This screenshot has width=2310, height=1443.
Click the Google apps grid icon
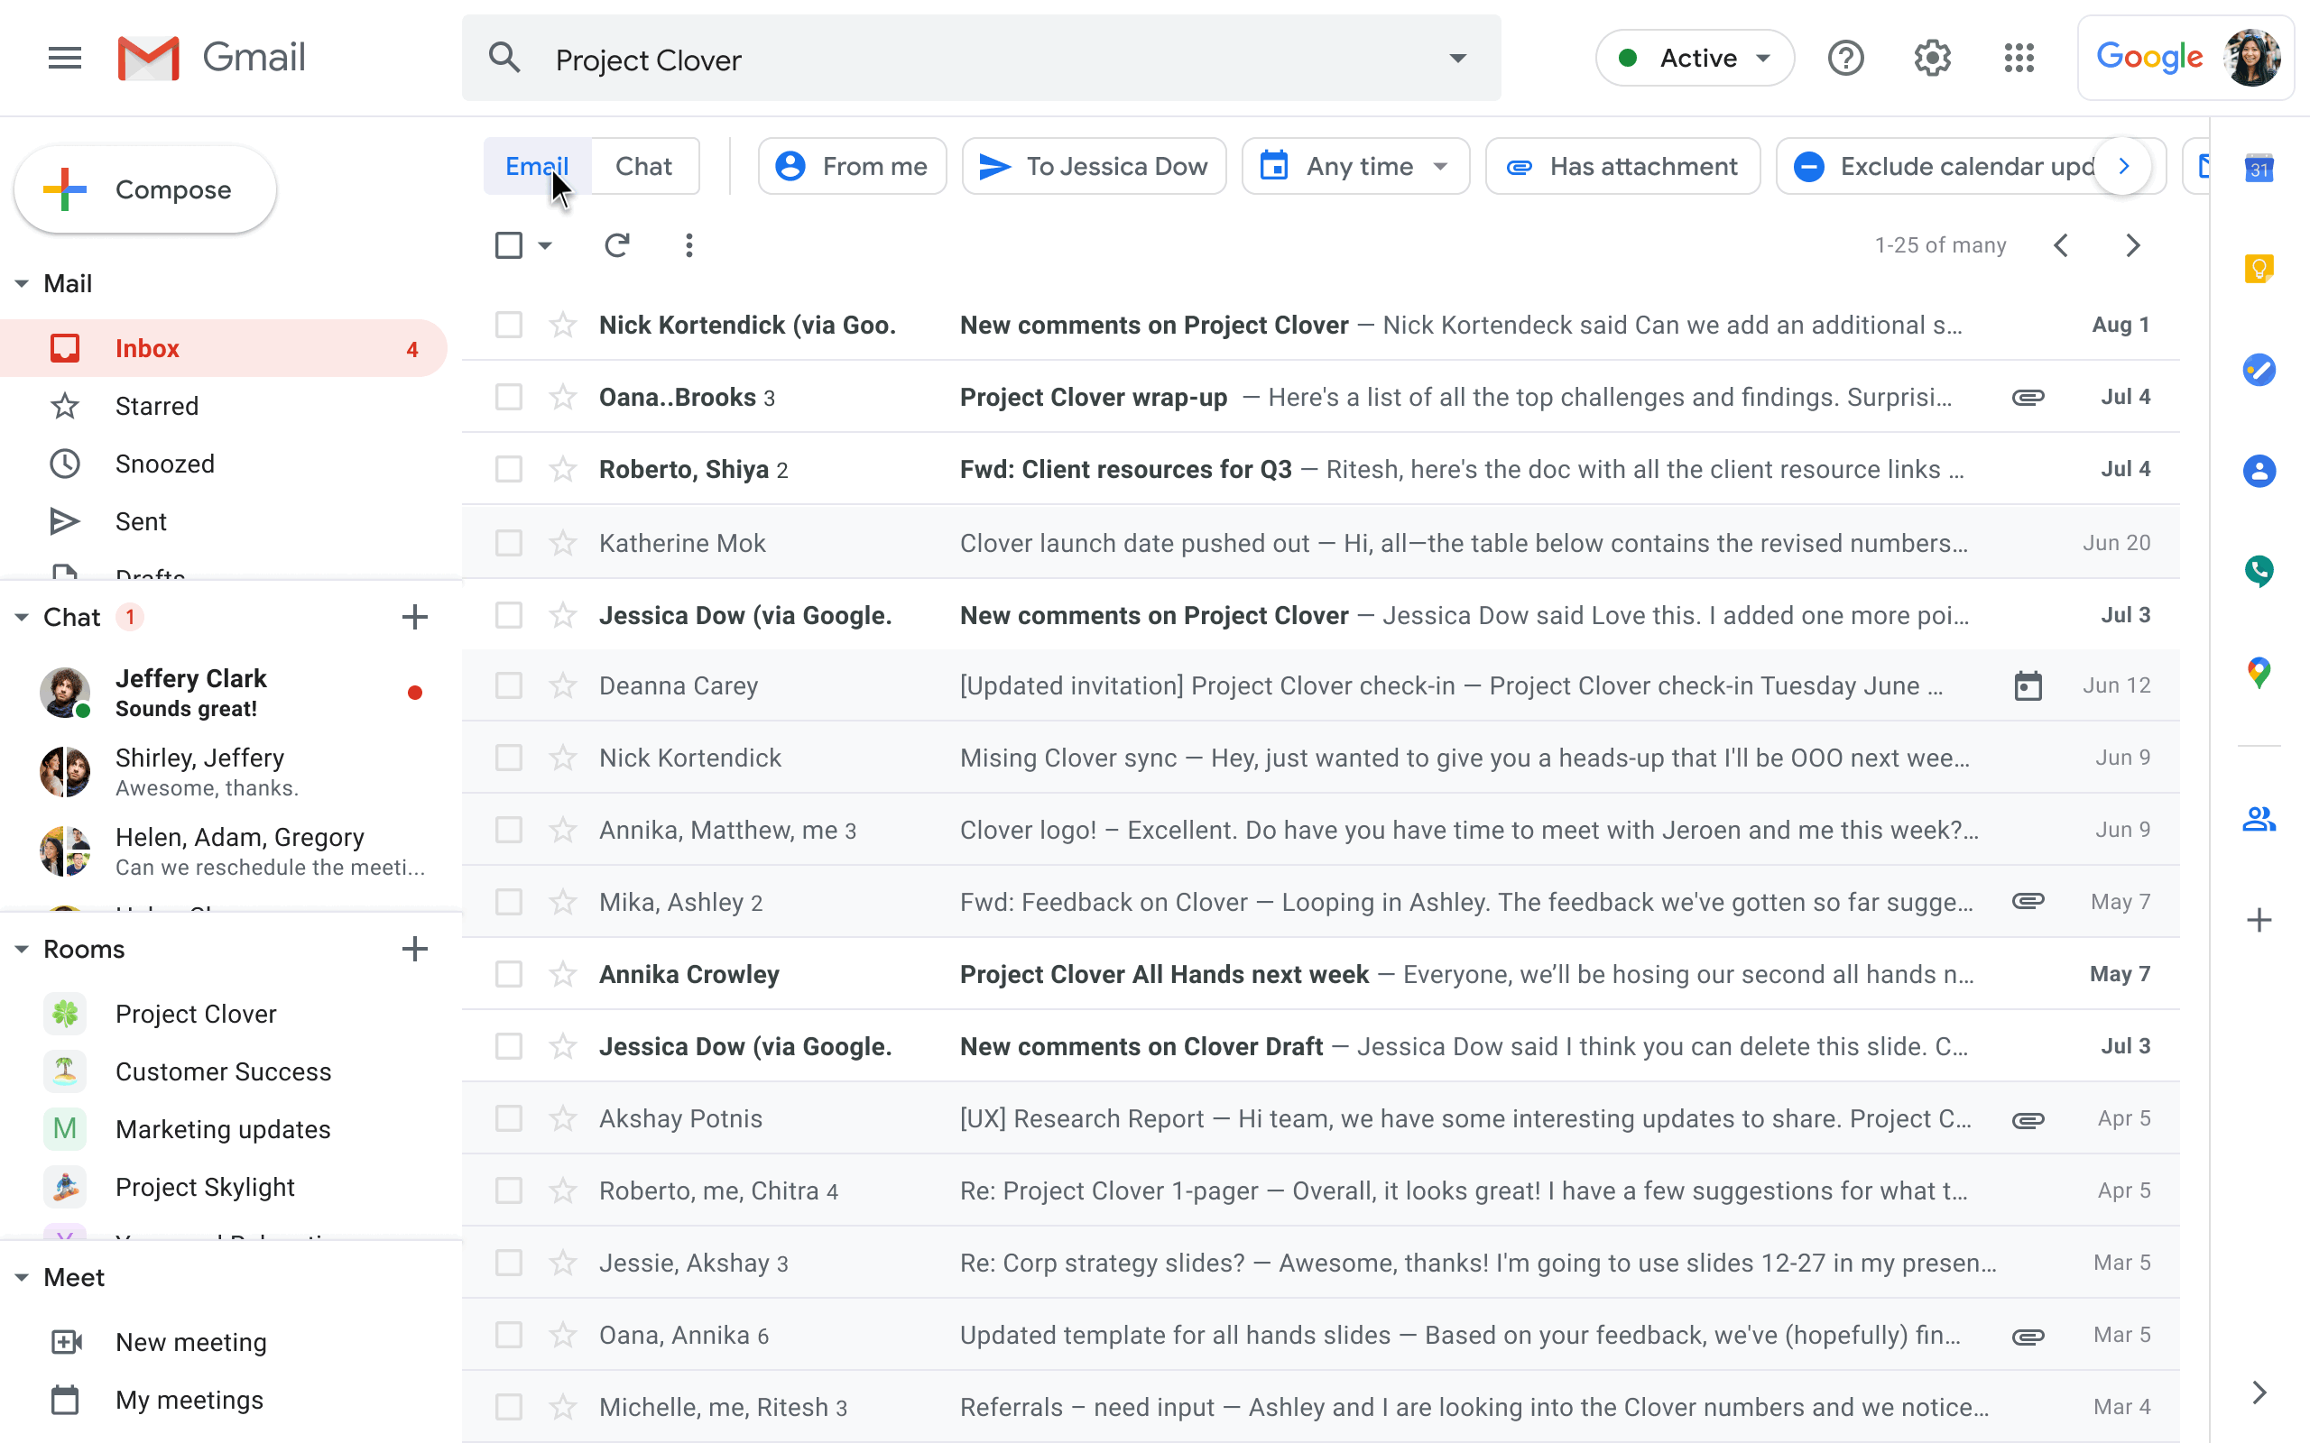[x=2019, y=59]
